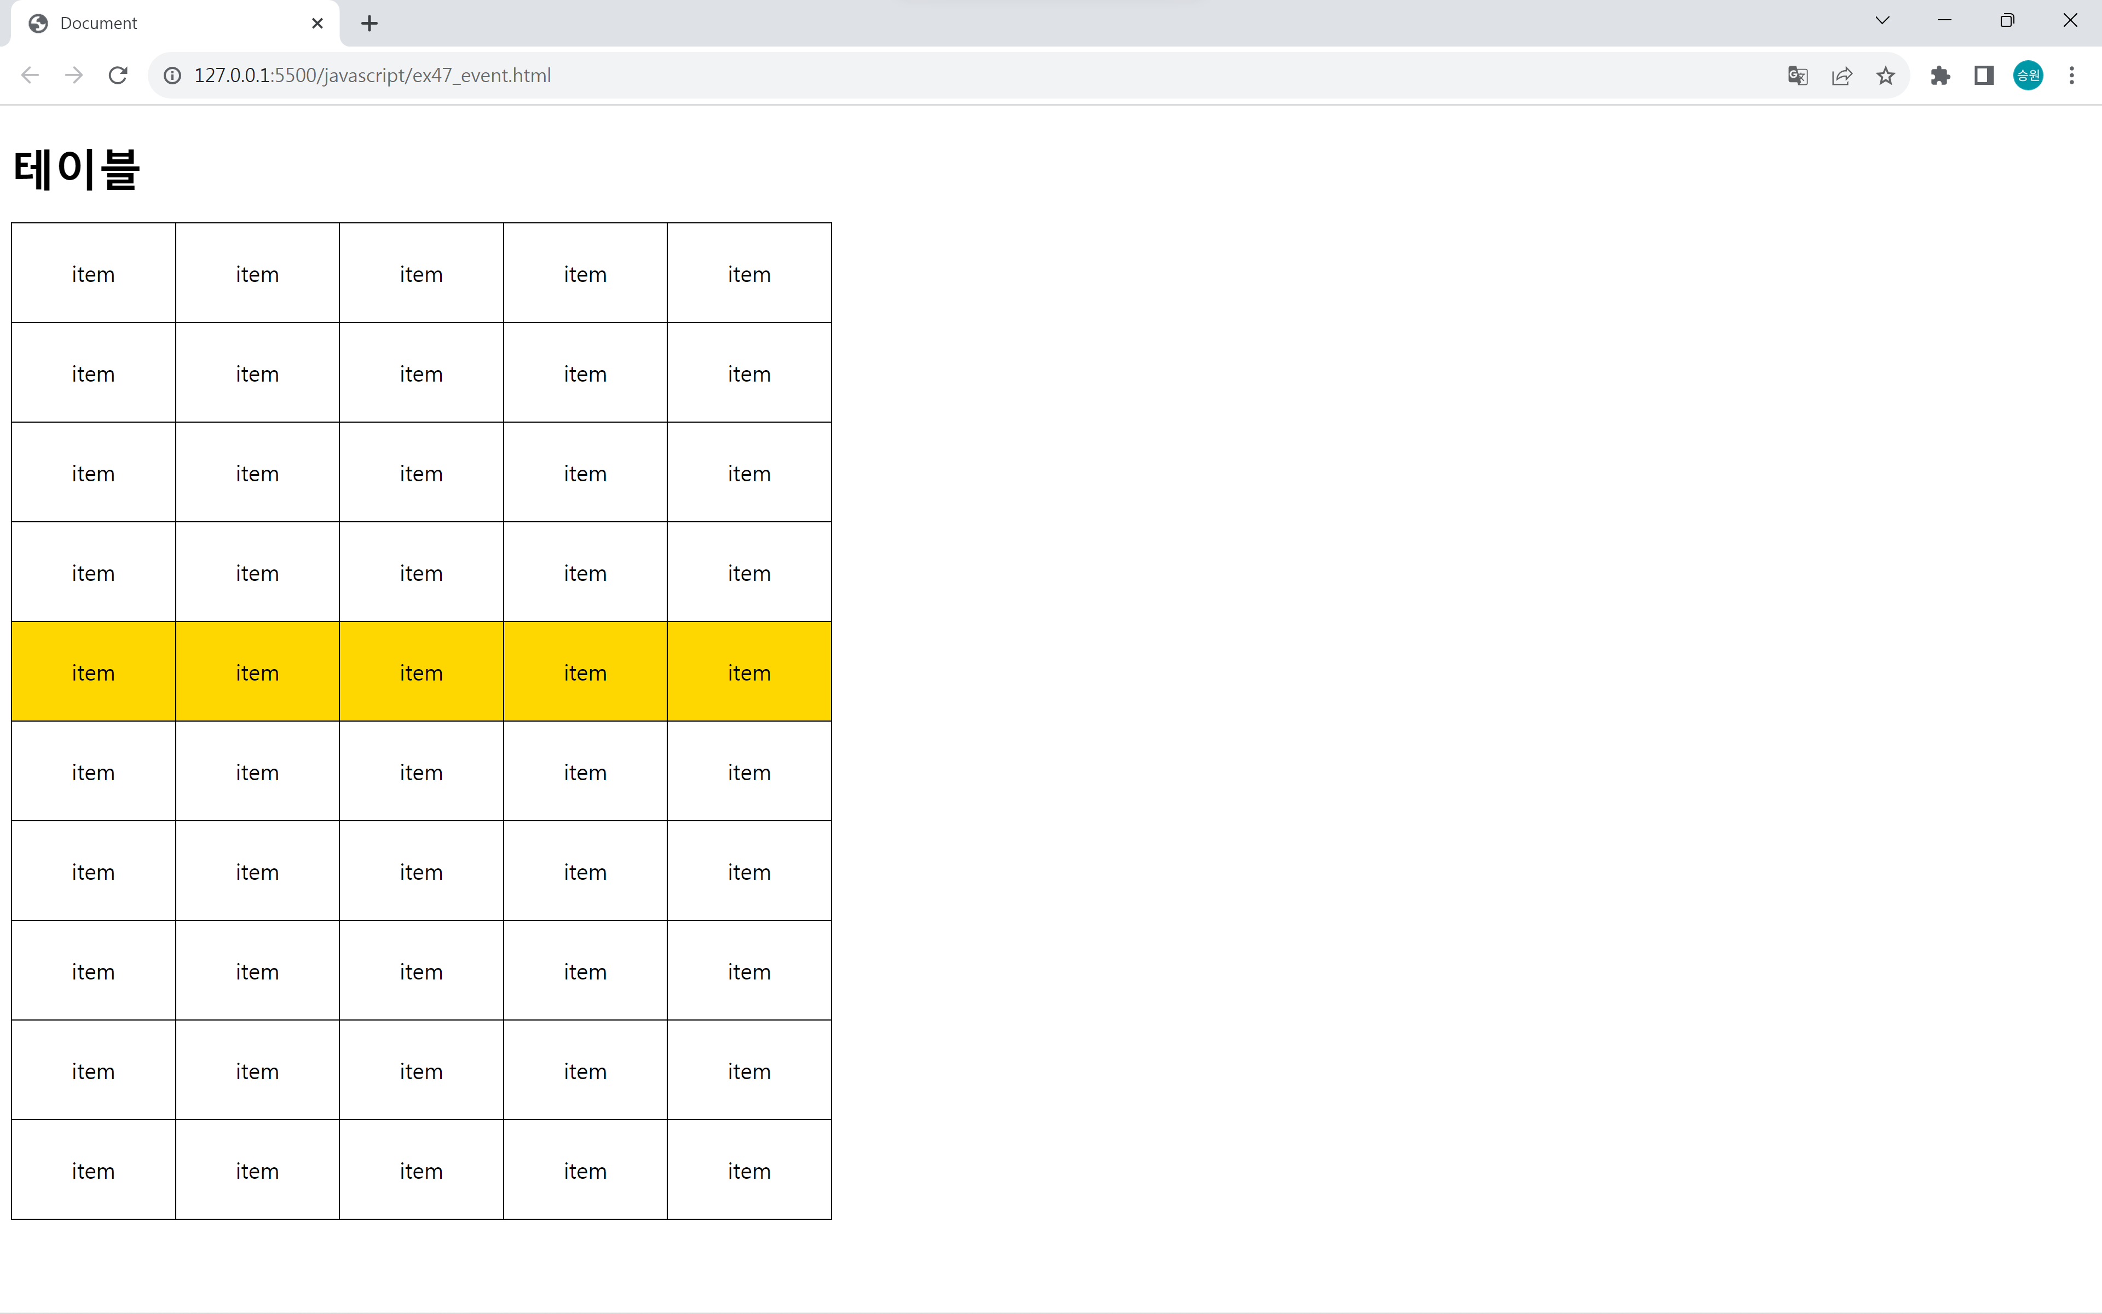Open the Chrome profile avatar
2102x1314 pixels.
point(2028,76)
